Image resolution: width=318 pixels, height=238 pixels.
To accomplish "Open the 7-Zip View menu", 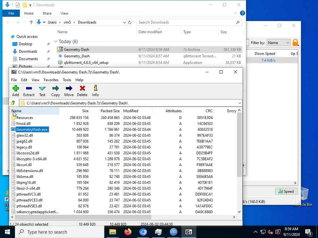I will 35,80.
